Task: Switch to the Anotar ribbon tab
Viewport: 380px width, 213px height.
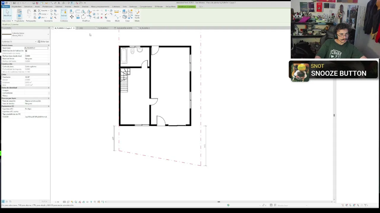Action: [77, 7]
